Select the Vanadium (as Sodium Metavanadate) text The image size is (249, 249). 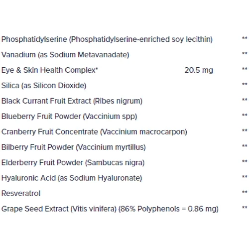tap(65, 55)
